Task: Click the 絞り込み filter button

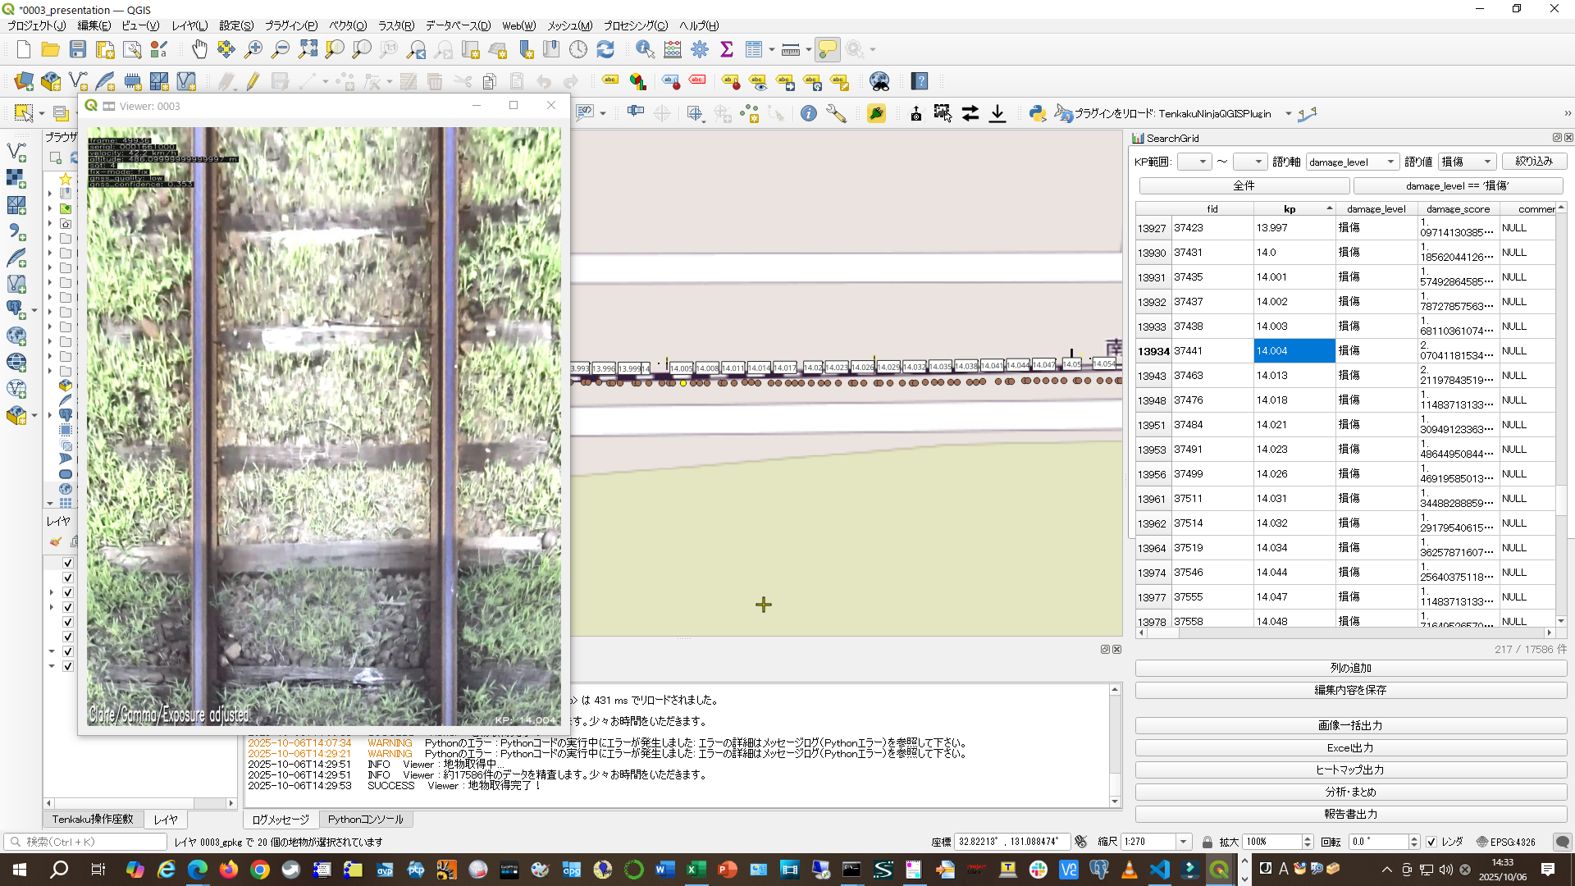Action: click(1533, 162)
